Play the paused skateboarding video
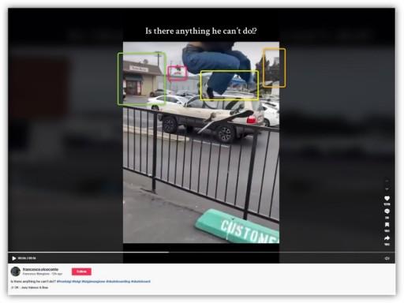 [14, 258]
